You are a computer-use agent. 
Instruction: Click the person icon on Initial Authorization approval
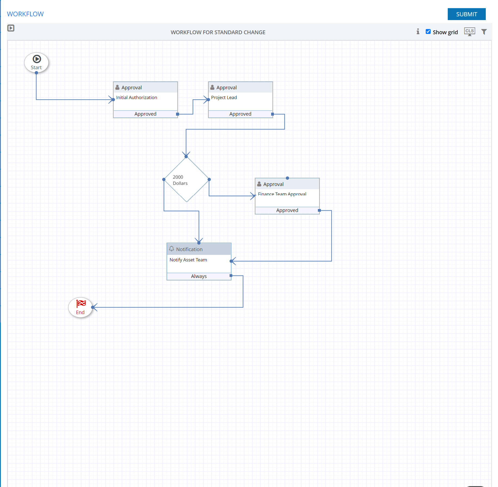point(117,87)
